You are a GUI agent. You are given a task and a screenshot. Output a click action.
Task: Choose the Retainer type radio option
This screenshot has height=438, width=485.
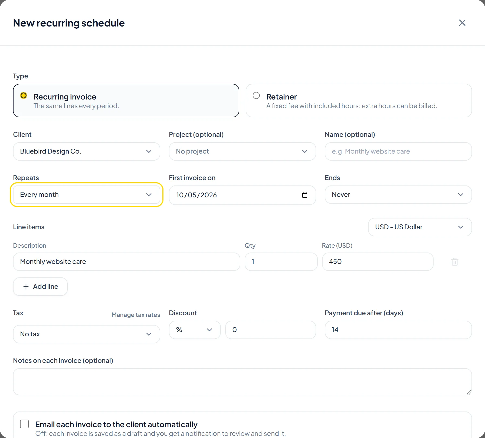[256, 95]
